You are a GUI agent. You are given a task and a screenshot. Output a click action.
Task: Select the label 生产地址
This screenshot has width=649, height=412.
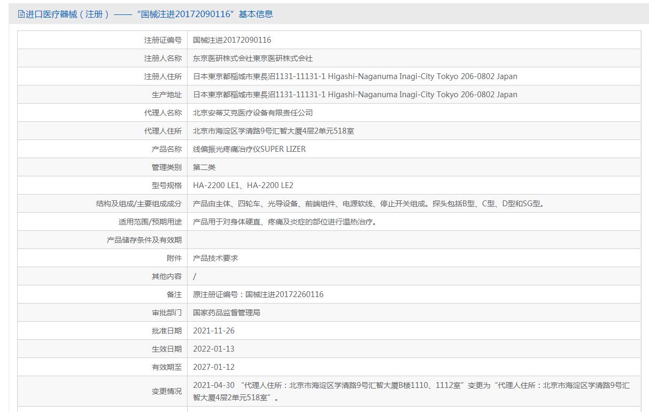pos(166,95)
